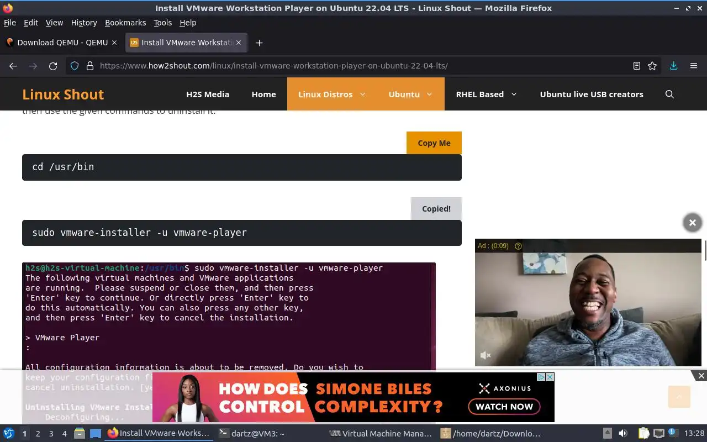Expand the Linux Distros dropdown arrow
This screenshot has height=442, width=707.
coord(363,94)
